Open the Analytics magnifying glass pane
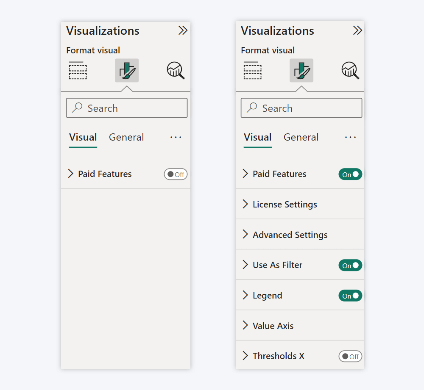 point(175,70)
